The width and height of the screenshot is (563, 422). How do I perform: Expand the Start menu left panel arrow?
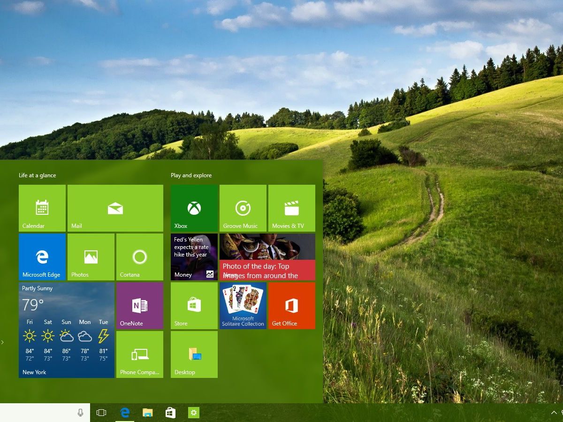tap(2, 342)
